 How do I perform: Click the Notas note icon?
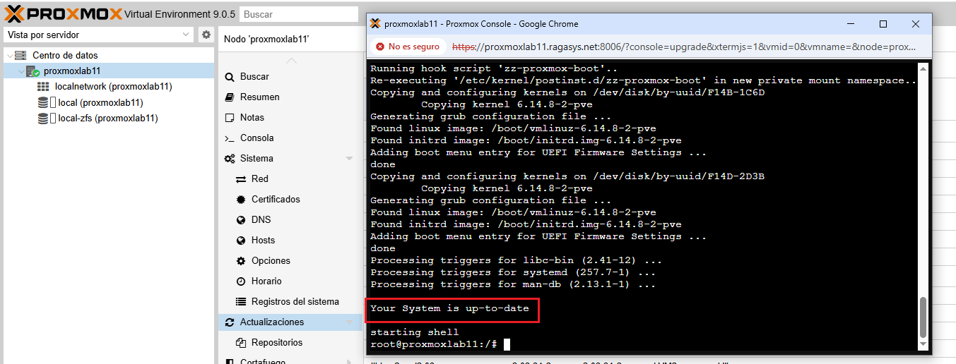tap(229, 117)
